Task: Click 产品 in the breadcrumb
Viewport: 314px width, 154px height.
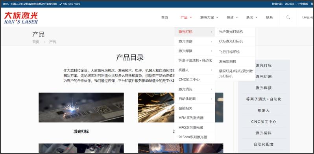Action: [53, 42]
